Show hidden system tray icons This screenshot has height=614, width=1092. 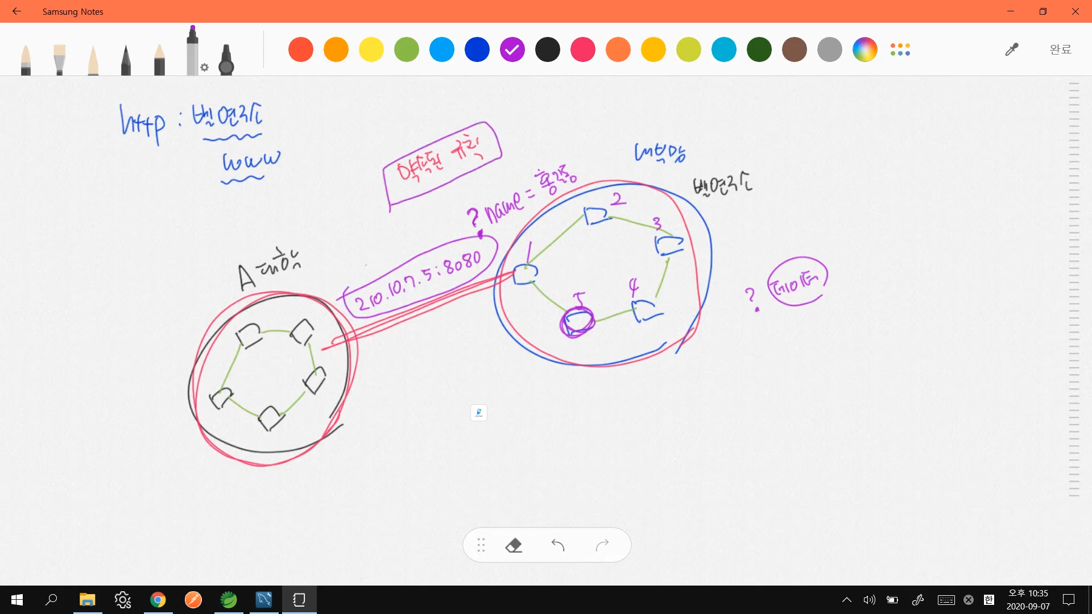(846, 600)
